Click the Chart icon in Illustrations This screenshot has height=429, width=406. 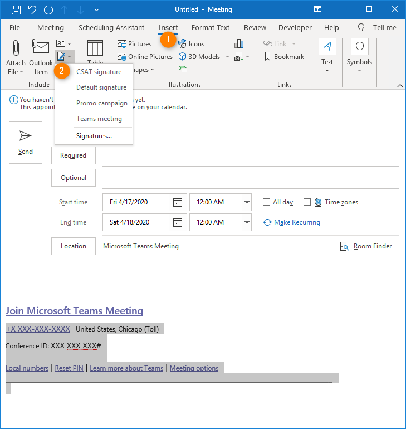239,43
